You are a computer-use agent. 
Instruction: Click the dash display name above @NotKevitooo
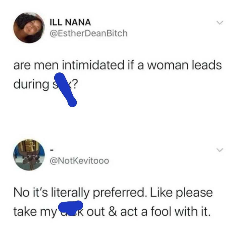tap(52, 150)
